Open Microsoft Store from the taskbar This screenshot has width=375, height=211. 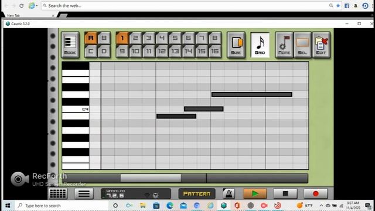156,206
